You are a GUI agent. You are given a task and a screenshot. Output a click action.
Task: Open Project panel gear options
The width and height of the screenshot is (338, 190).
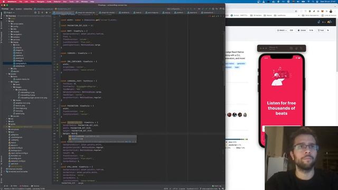[x=46, y=13]
